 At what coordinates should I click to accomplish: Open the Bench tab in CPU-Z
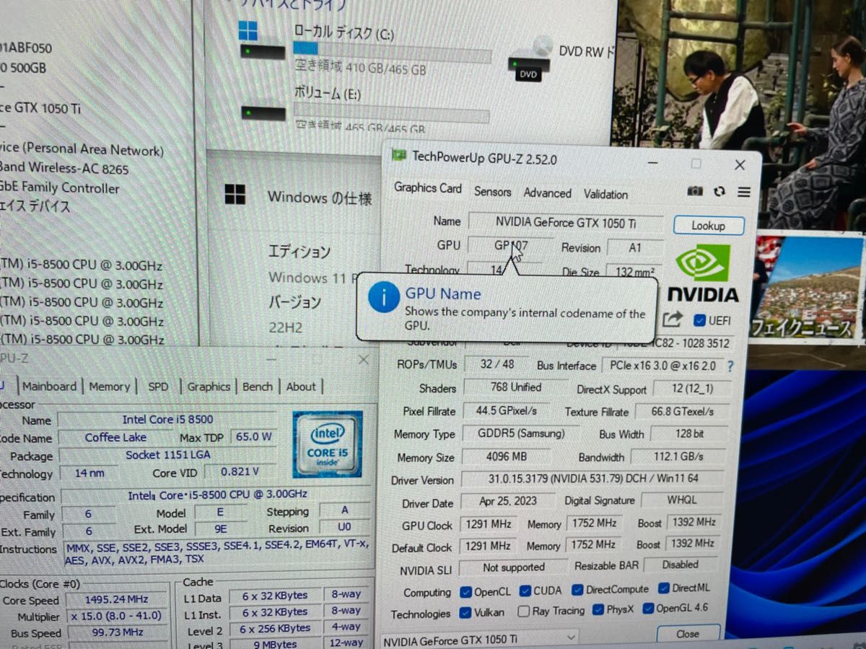click(x=258, y=387)
